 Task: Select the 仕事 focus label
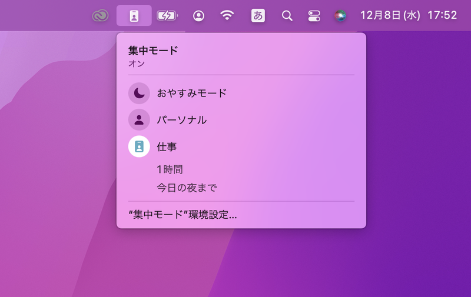(167, 146)
